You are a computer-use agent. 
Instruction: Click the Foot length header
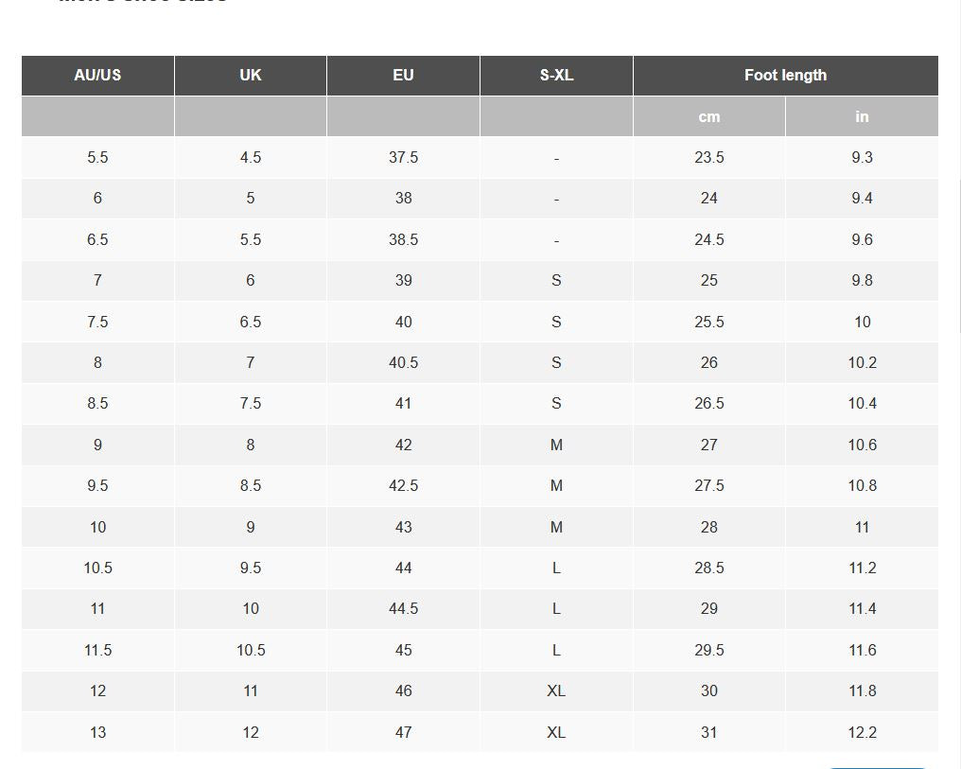pos(785,76)
